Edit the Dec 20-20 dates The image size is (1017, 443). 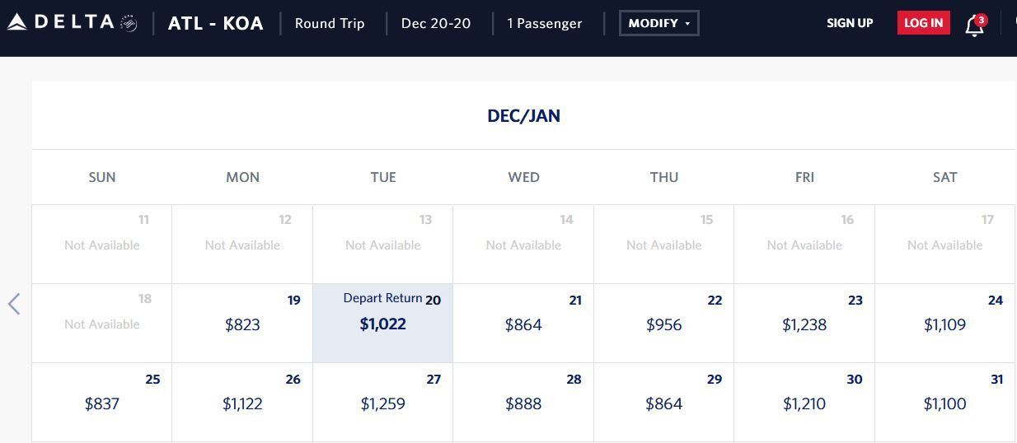click(436, 23)
